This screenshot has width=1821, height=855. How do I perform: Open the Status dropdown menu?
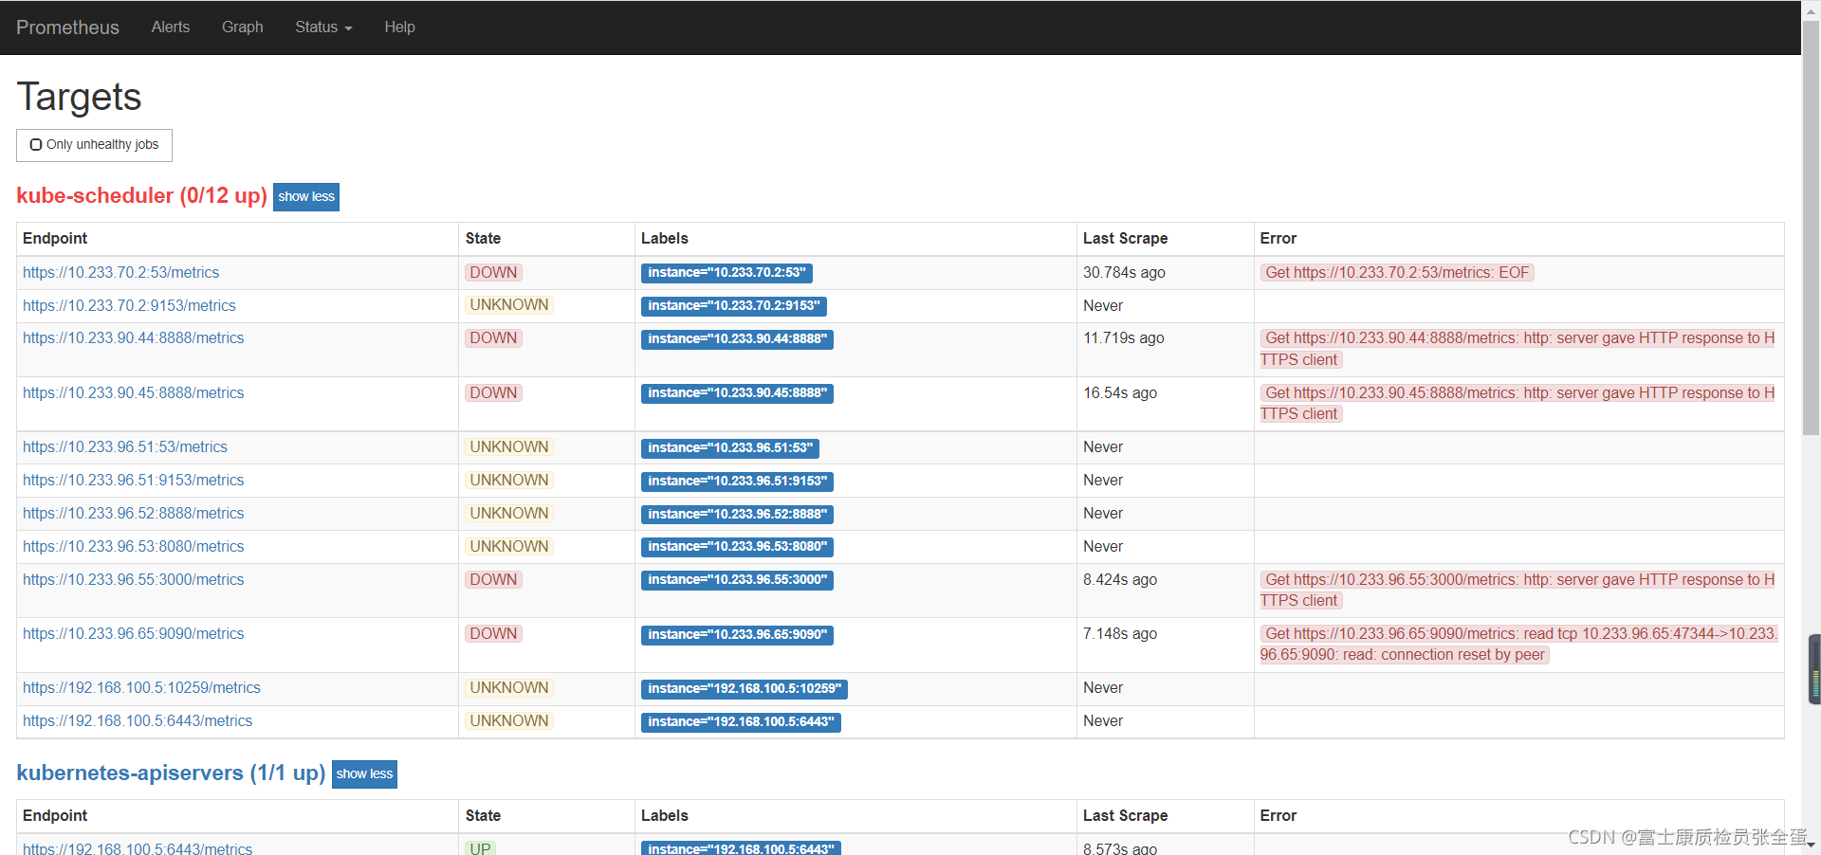(x=323, y=27)
